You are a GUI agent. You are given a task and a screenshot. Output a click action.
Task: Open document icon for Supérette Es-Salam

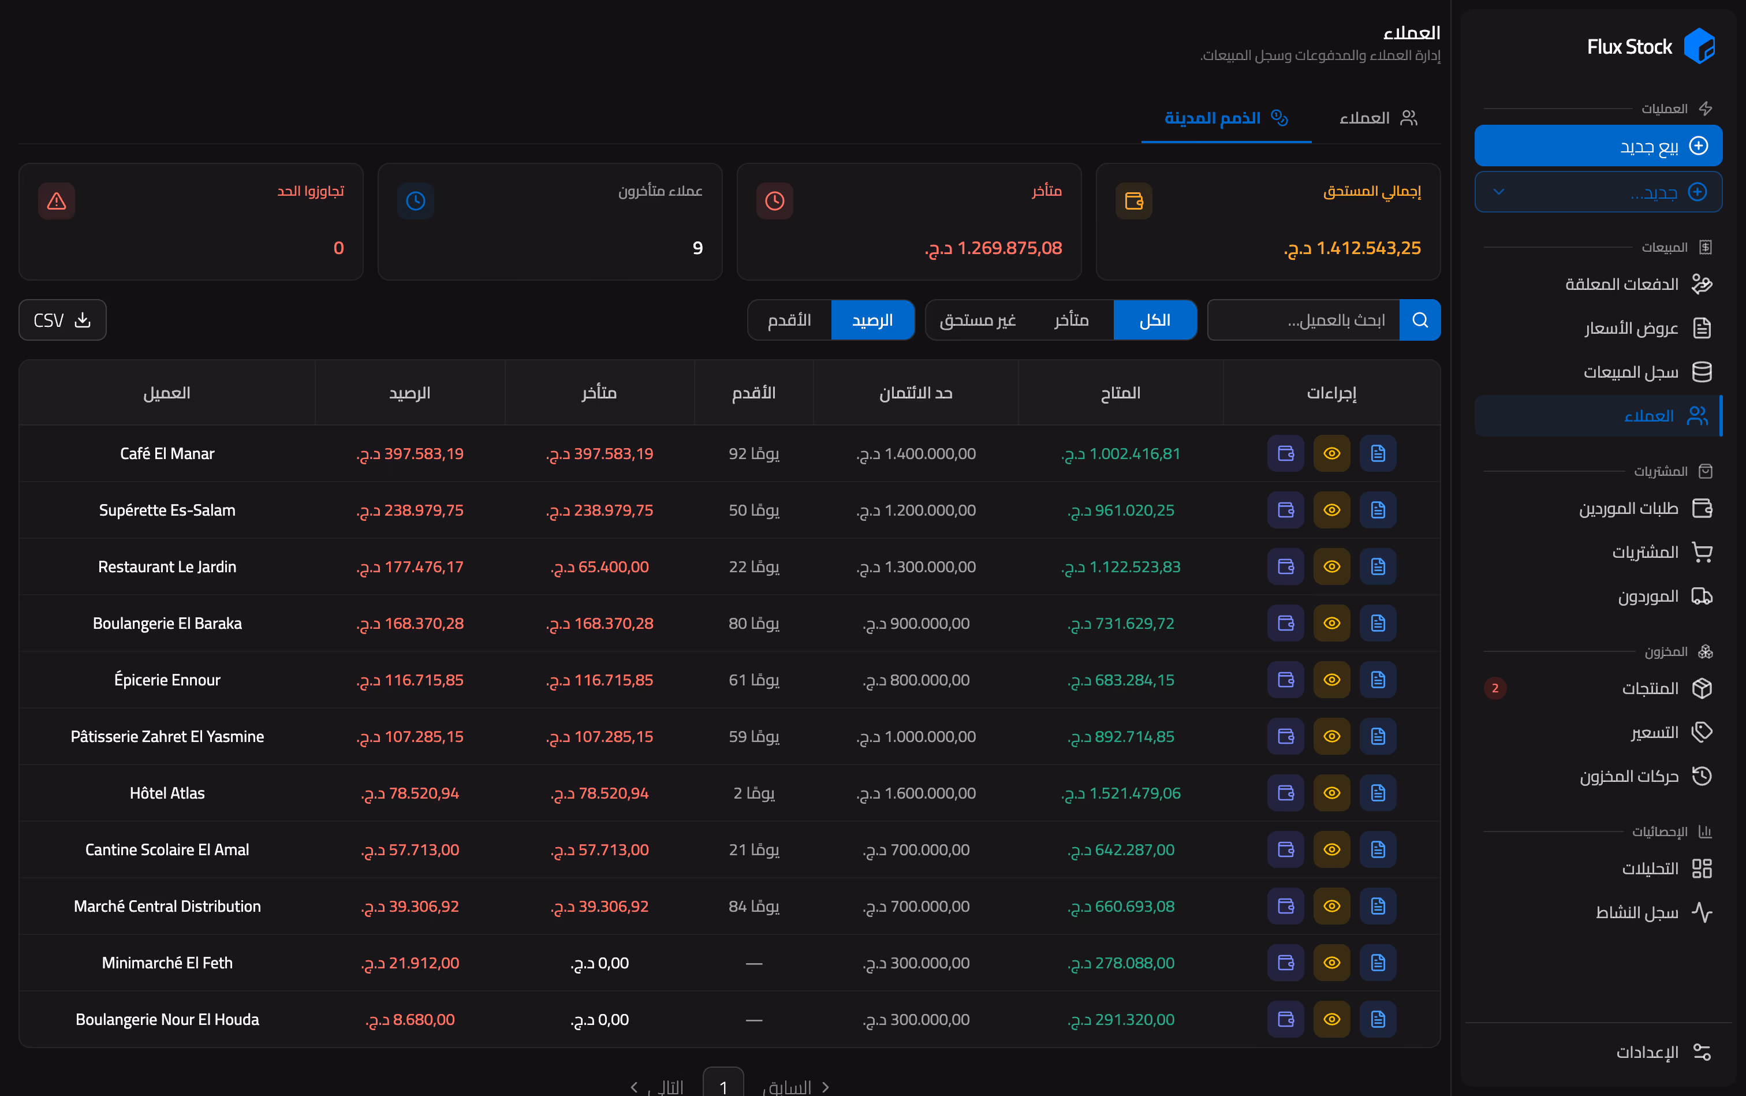pyautogui.click(x=1378, y=510)
